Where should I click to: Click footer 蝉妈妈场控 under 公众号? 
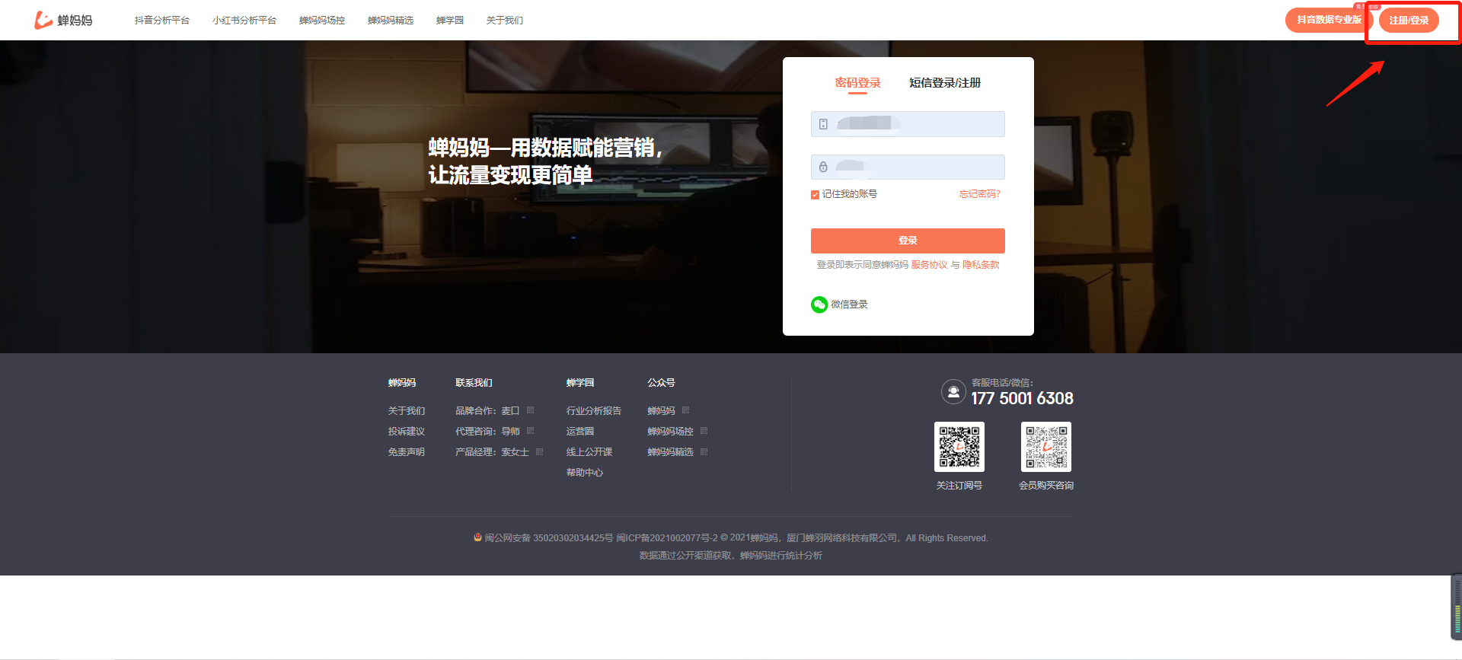pos(670,432)
